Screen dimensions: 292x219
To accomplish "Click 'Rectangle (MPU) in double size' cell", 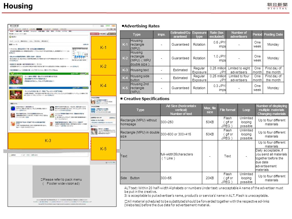I will (x=140, y=134).
